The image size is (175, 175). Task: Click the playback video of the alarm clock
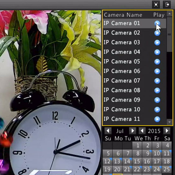[x=50, y=93]
